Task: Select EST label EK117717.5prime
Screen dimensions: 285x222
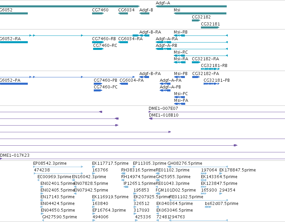Action: [110, 163]
